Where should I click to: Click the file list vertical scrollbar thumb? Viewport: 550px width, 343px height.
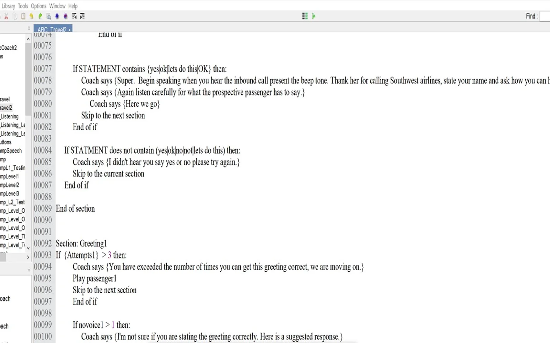click(28, 79)
